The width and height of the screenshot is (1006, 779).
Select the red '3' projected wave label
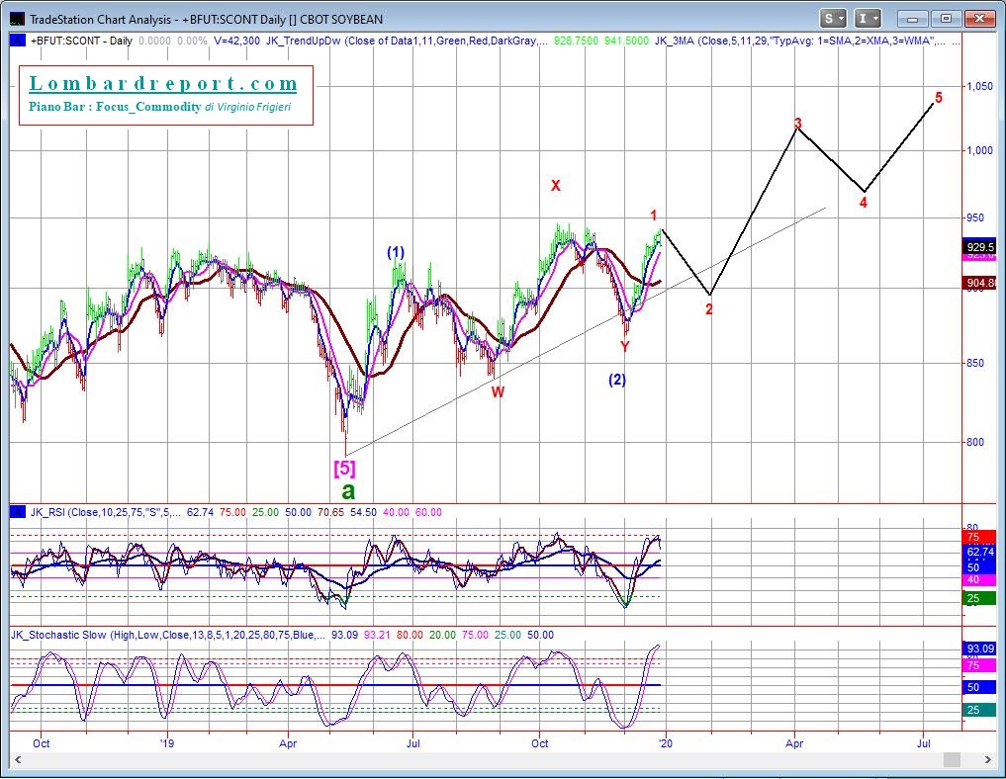click(798, 124)
